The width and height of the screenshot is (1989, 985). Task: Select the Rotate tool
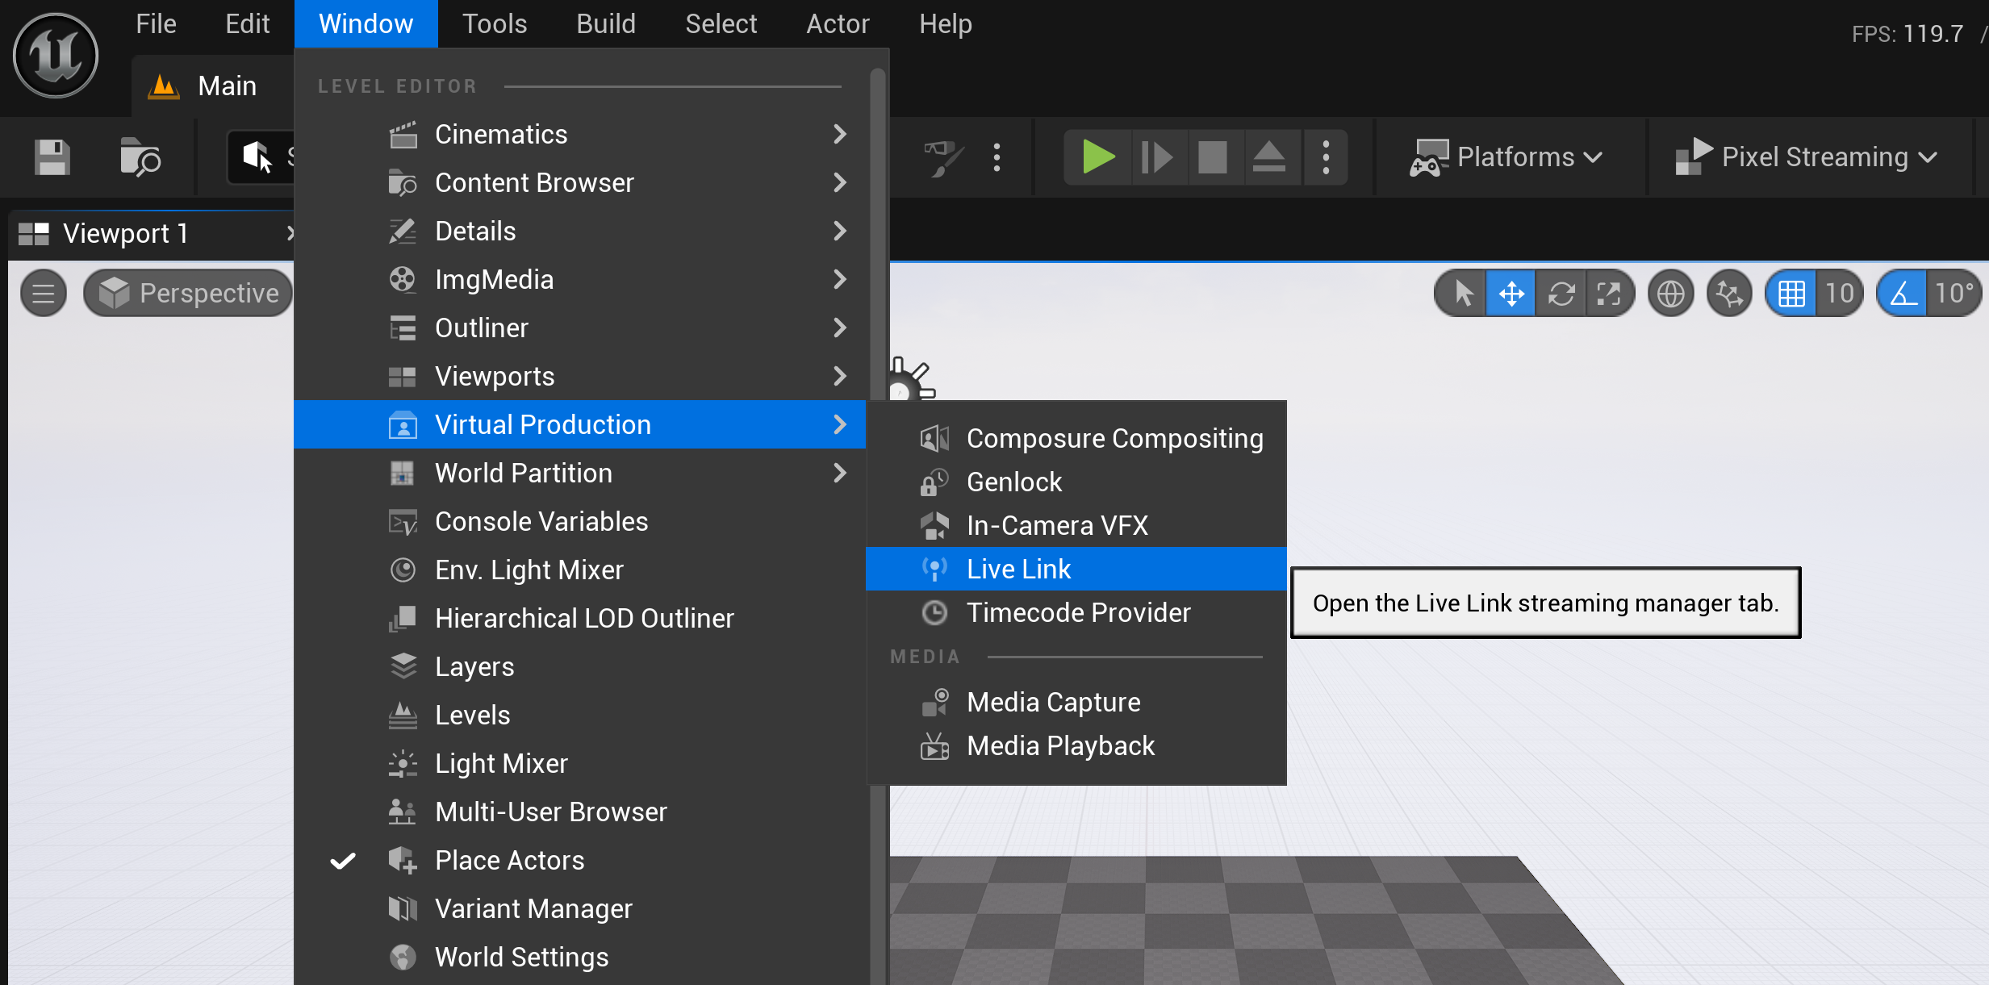pyautogui.click(x=1561, y=293)
